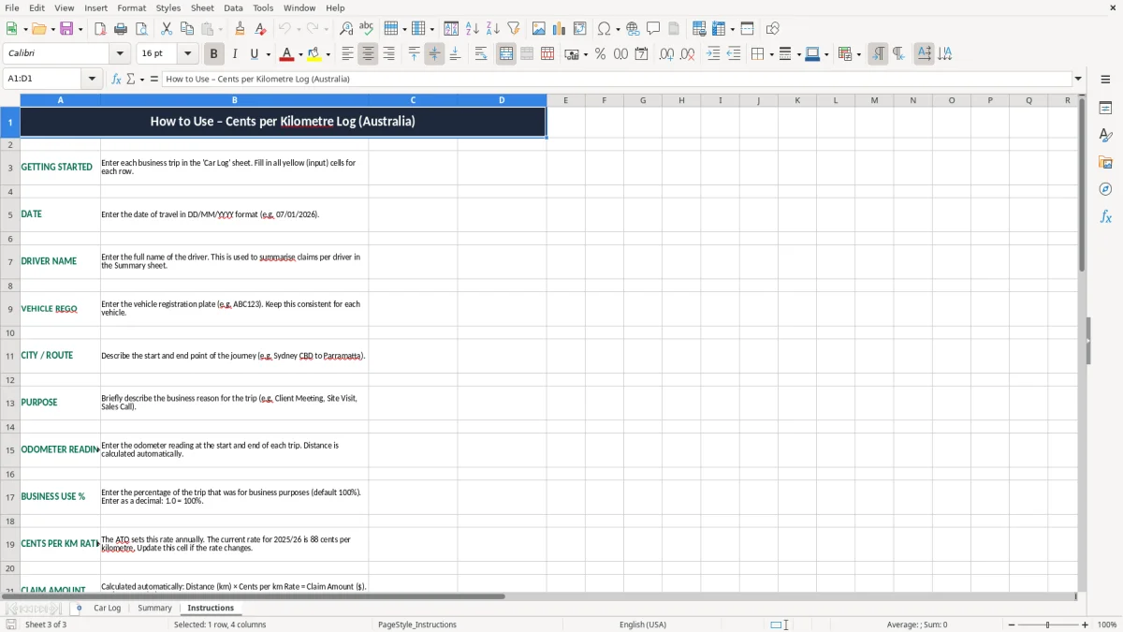Click the Copy icon
This screenshot has width=1123, height=632.
coord(187,28)
